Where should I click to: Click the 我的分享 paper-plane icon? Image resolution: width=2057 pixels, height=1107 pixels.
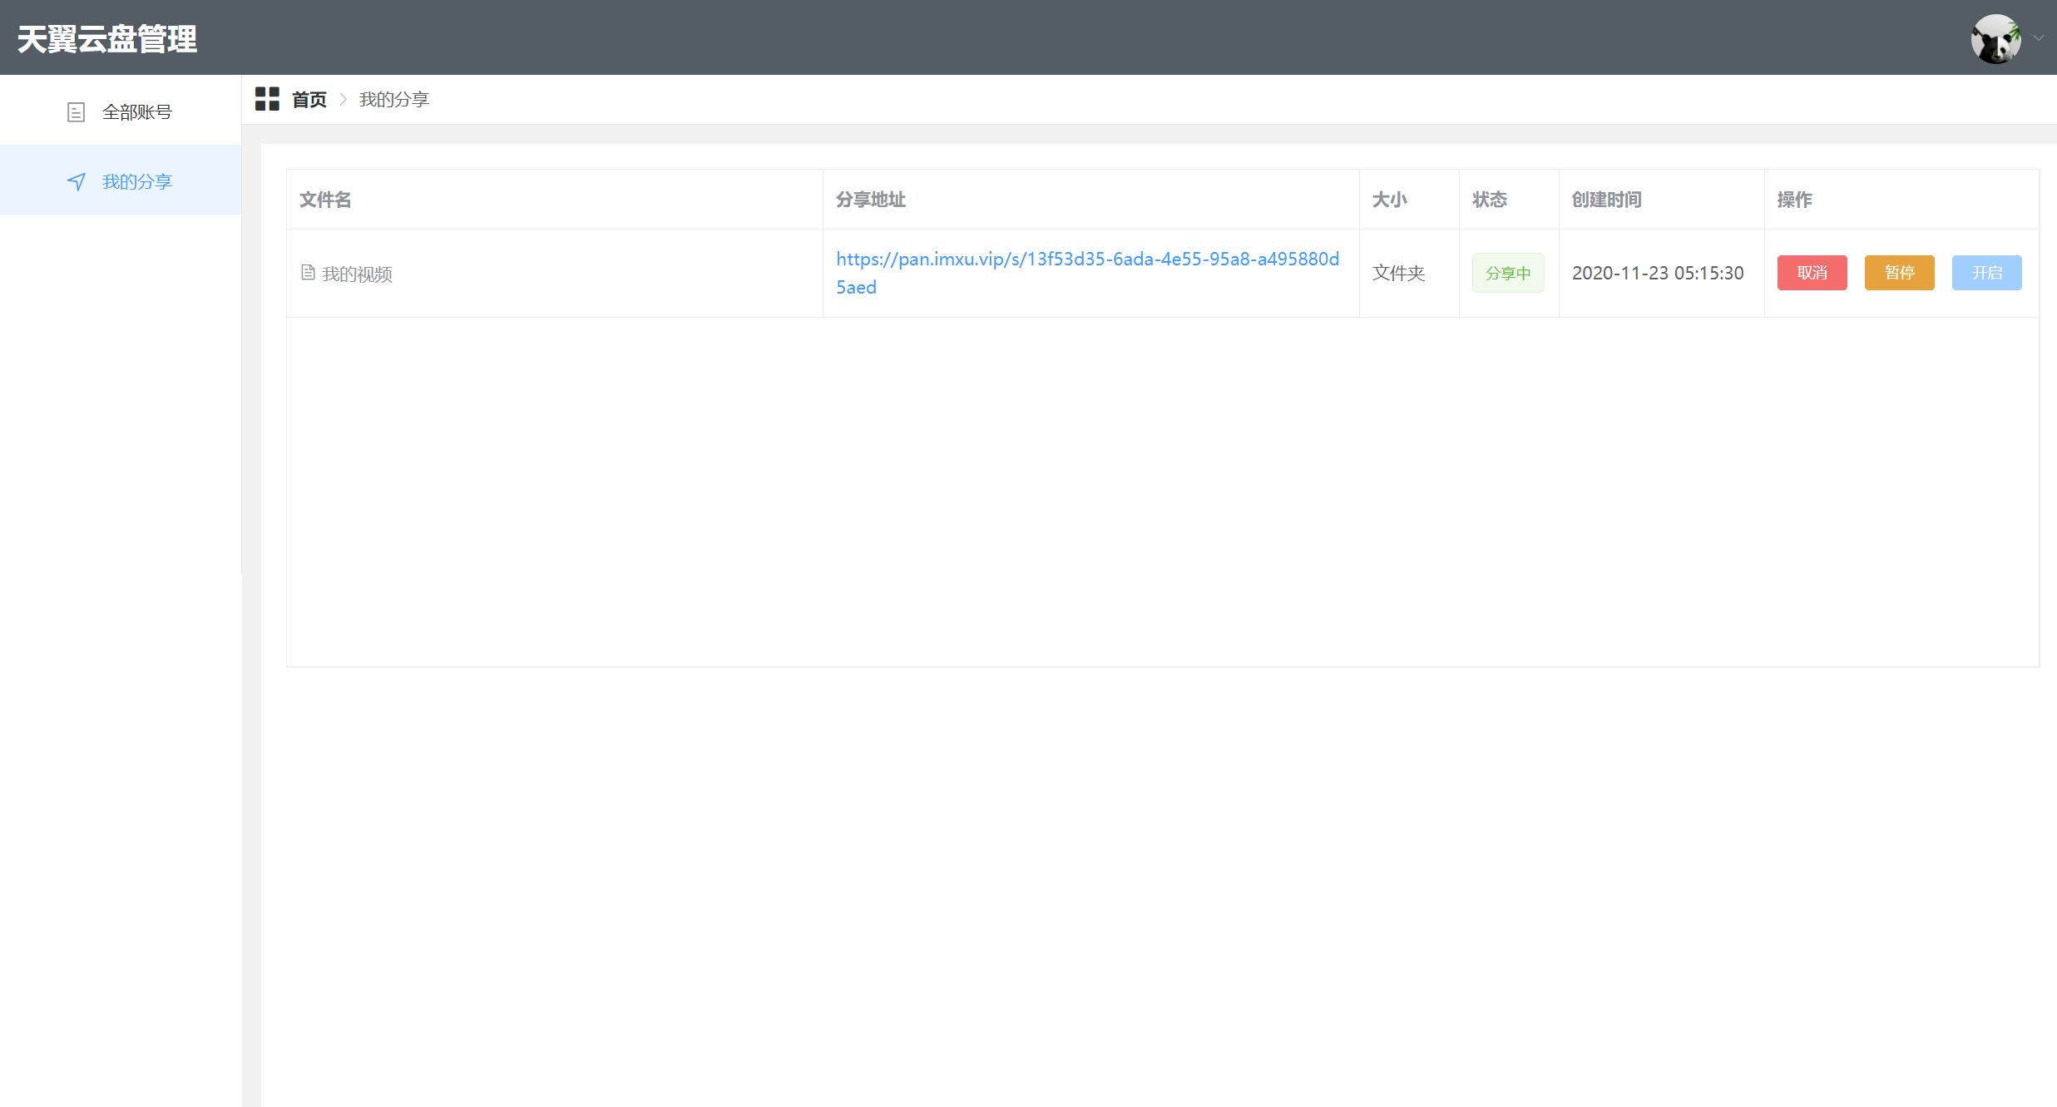click(x=77, y=182)
